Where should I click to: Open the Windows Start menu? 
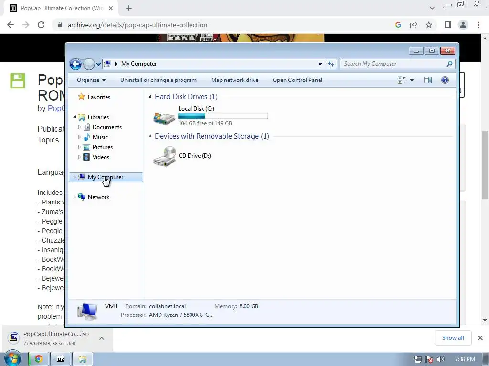coord(12,359)
